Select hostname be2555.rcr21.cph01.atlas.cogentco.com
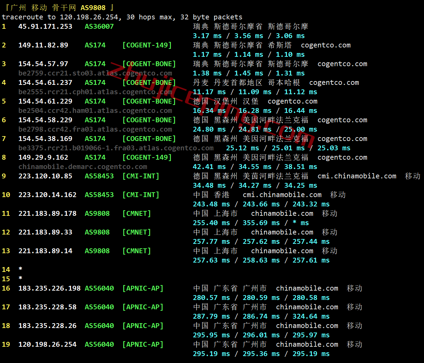Viewport: 424px width, 363px height. pyautogui.click(x=95, y=92)
